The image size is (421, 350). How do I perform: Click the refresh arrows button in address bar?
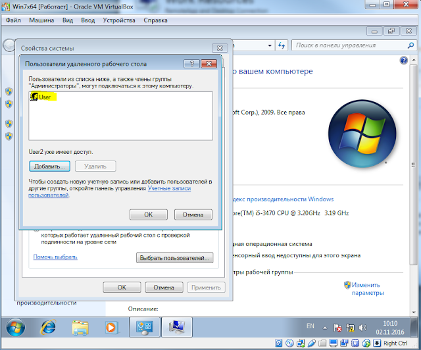(x=282, y=45)
